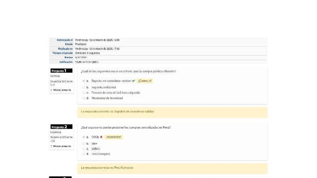Click the flag icon under Pregunta 1
Image resolution: width=317 pixels, height=178 pixels.
51,90
